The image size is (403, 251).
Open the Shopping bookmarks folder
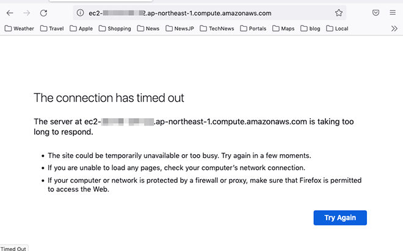(115, 29)
